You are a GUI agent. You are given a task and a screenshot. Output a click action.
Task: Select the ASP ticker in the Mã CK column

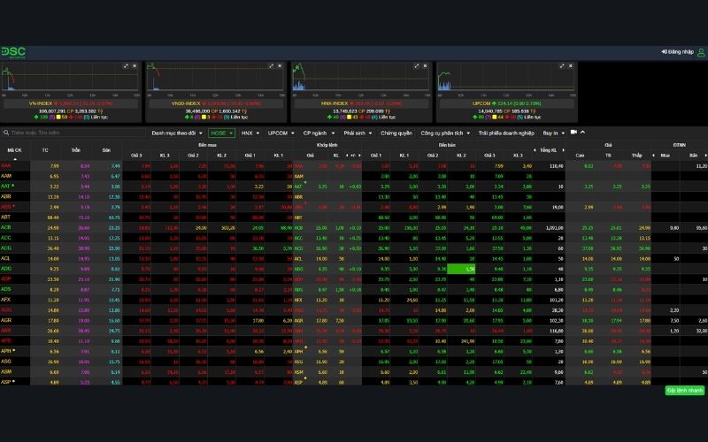(5, 382)
